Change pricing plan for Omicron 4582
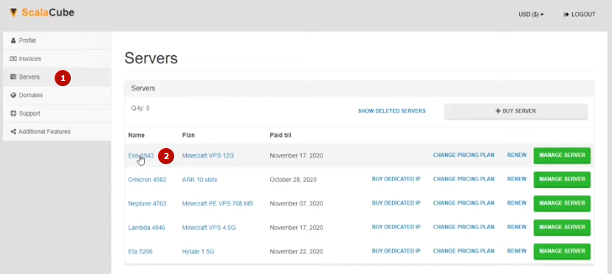This screenshot has height=274, width=612. (x=464, y=179)
